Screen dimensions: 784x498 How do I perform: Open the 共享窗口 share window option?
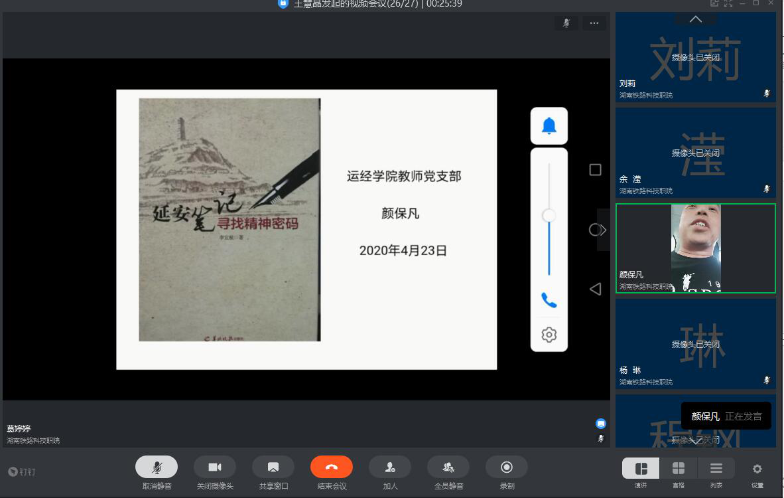click(x=273, y=467)
